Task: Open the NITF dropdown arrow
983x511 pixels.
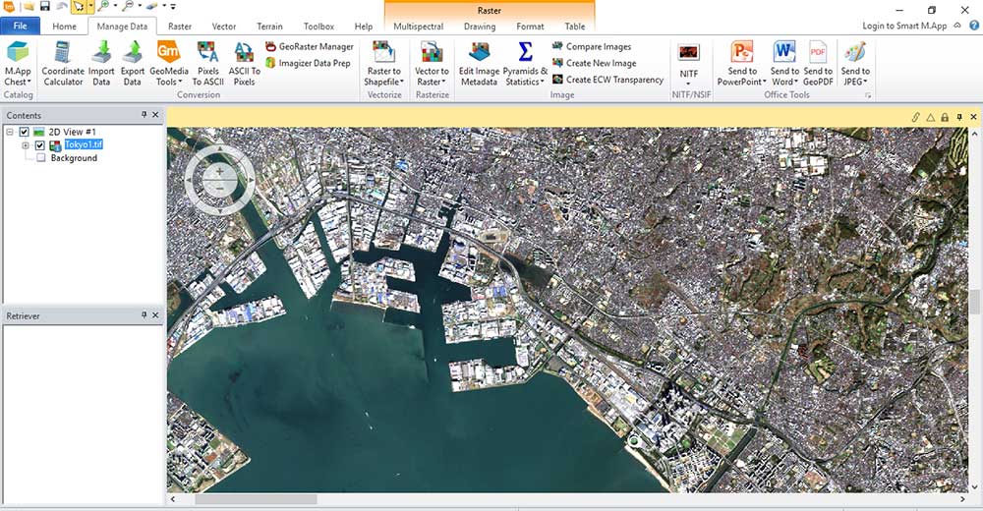Action: click(x=689, y=84)
